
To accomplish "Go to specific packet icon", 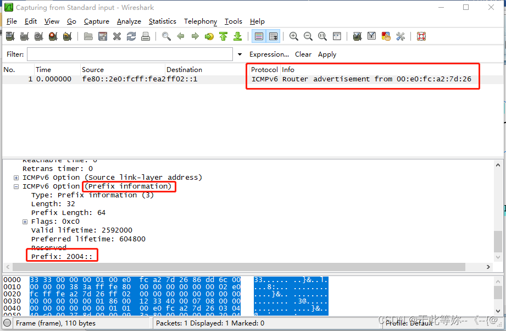I will tap(209, 36).
